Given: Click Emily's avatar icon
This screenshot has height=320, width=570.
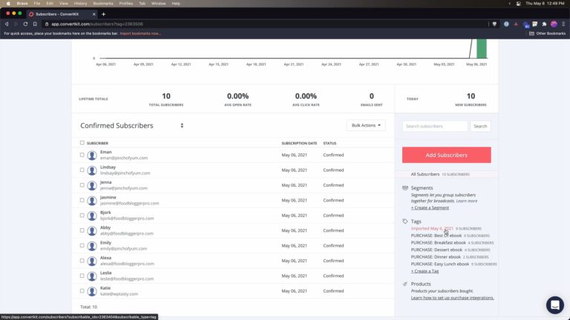Looking at the screenshot, I should (92, 246).
